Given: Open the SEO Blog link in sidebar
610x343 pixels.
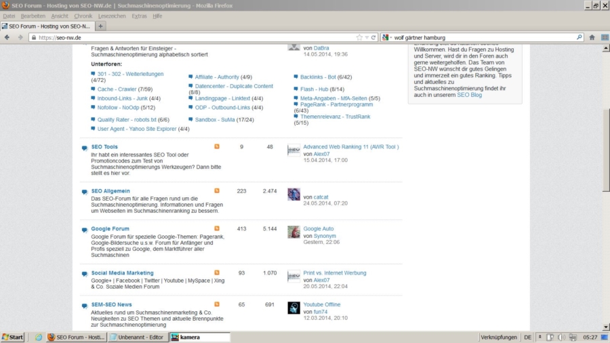Looking at the screenshot, I should click(x=469, y=96).
